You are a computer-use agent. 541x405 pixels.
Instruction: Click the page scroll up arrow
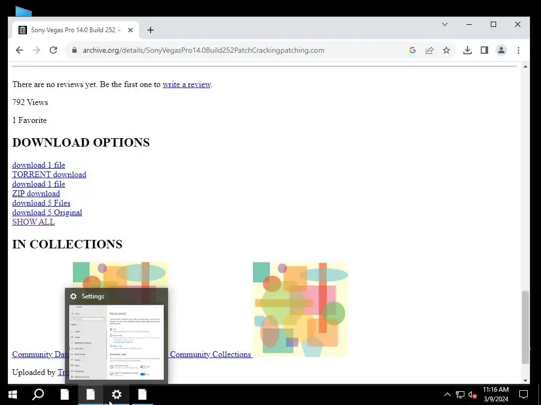tap(525, 66)
